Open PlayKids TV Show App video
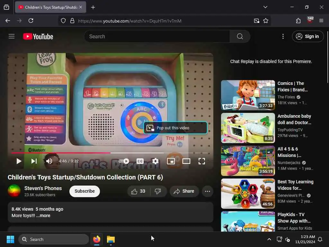 click(294, 218)
